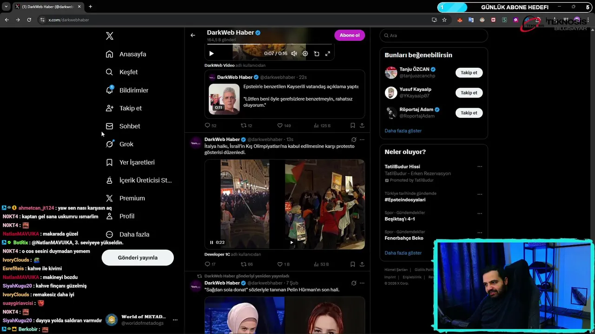Pause the protest video at 0:22
Viewport: 595px width, 334px height.
(x=212, y=242)
